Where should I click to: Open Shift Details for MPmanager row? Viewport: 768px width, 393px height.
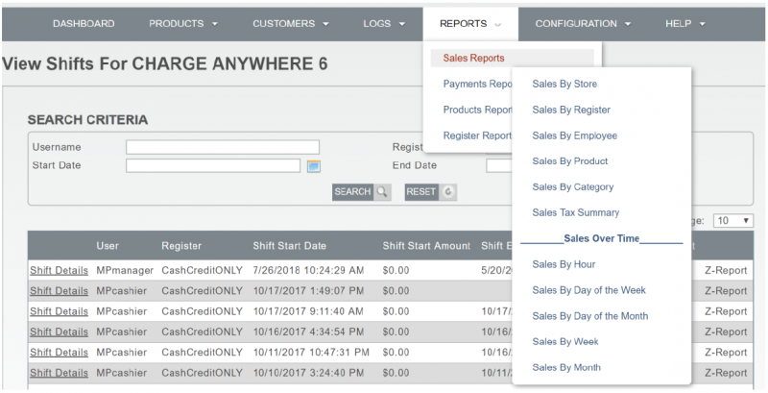tap(59, 270)
